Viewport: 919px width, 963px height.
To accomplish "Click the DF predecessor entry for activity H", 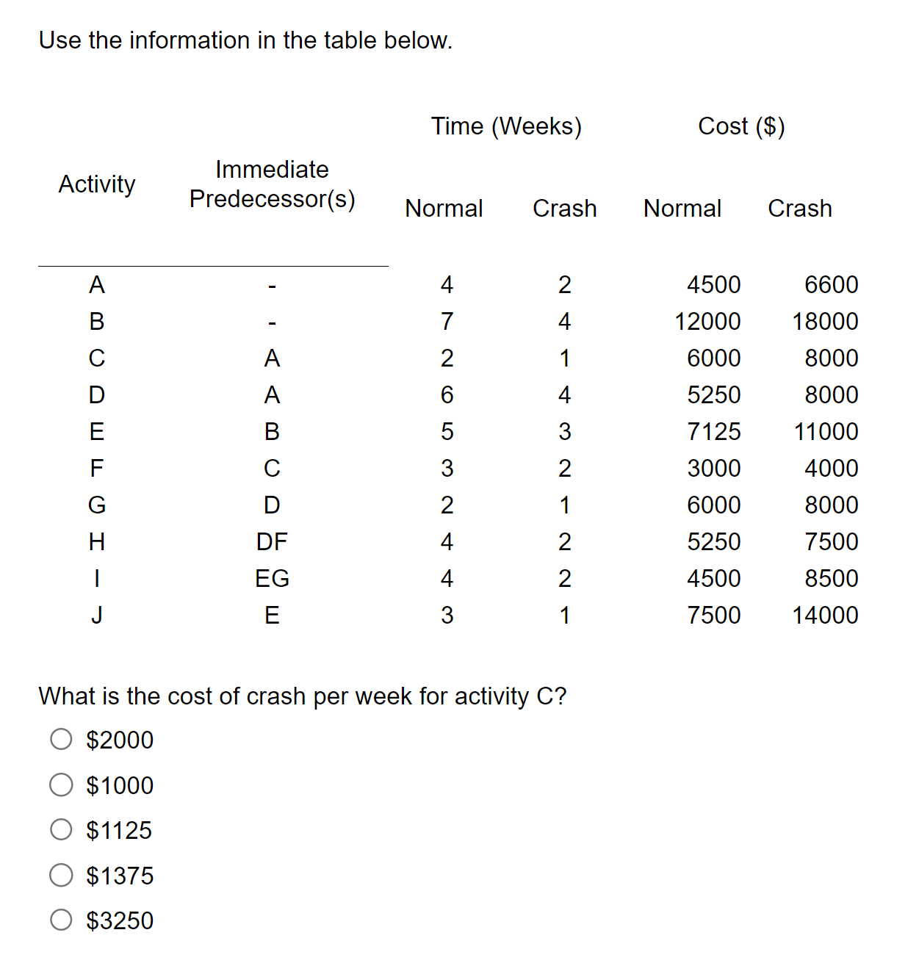I will pos(273,541).
